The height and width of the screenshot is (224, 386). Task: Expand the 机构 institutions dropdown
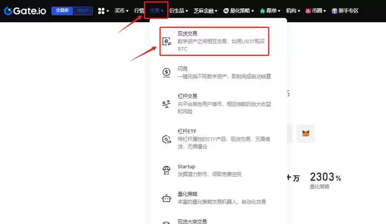[293, 11]
